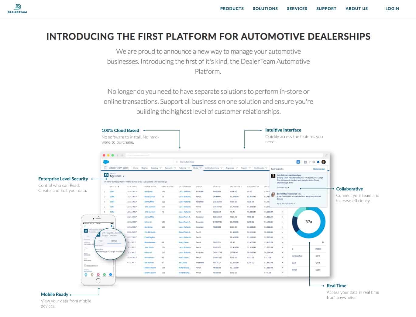Image resolution: width=416 pixels, height=317 pixels.
Task: Click the browser fullscreen arrows icon
Action: click(x=326, y=155)
